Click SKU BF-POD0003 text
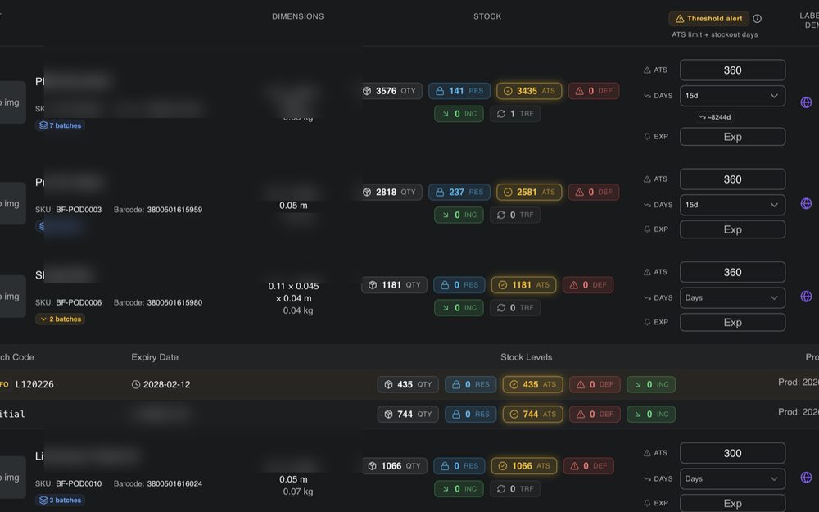Image resolution: width=819 pixels, height=512 pixels. [x=69, y=210]
